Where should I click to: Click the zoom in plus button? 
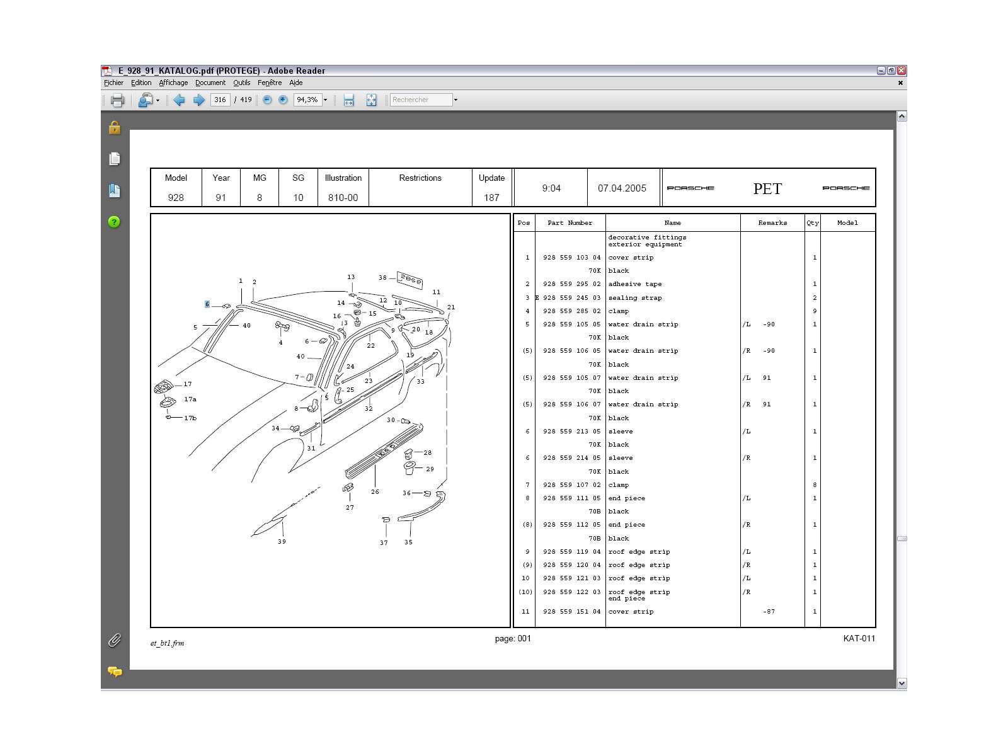283,100
